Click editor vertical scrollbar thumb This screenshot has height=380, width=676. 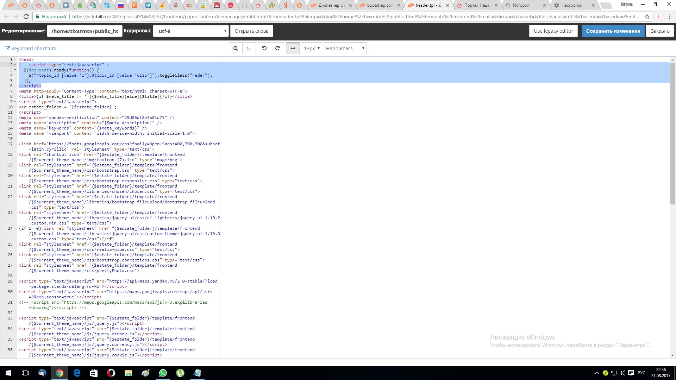(672, 133)
